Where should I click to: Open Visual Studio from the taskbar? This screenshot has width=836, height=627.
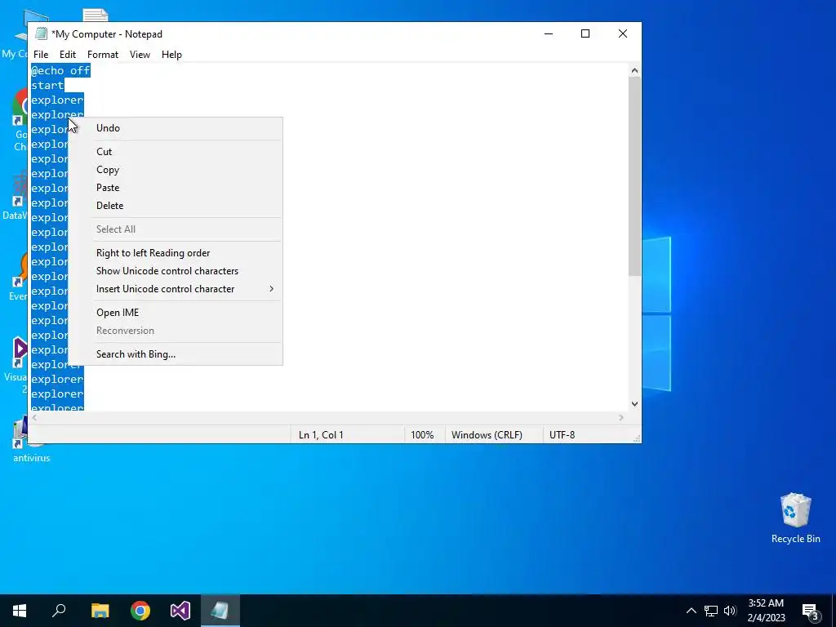click(180, 611)
